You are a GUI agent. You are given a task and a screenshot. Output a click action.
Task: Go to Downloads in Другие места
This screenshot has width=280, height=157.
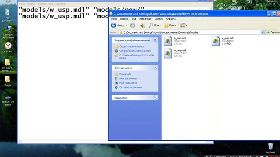(125, 74)
